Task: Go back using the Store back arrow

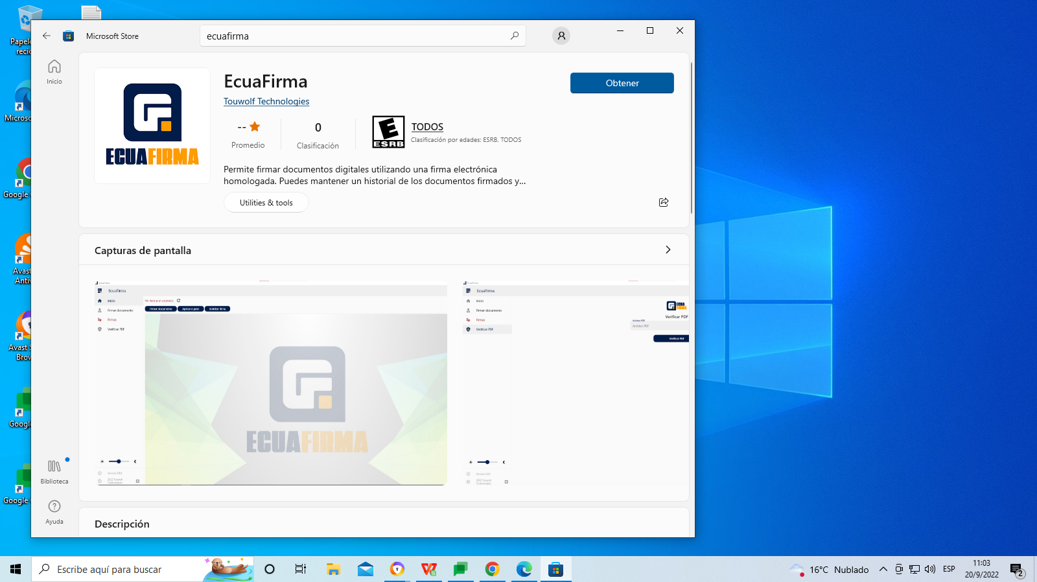Action: pyautogui.click(x=47, y=36)
